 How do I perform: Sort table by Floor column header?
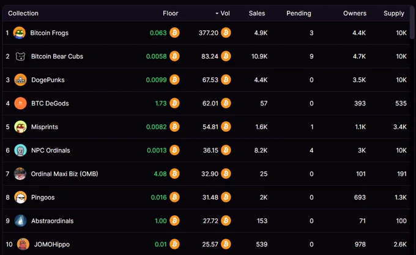click(170, 13)
